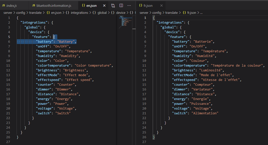Click 'config' in left editor breadcrumb
268x145 pixels.
click(x=21, y=13)
